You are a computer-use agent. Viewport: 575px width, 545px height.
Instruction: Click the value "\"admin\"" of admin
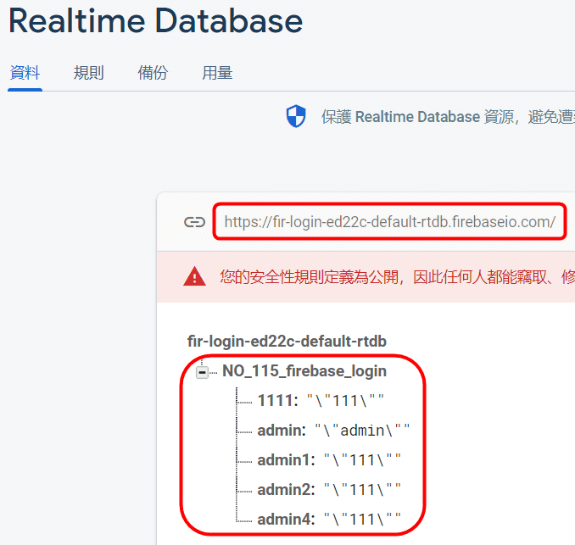pyautogui.click(x=362, y=431)
